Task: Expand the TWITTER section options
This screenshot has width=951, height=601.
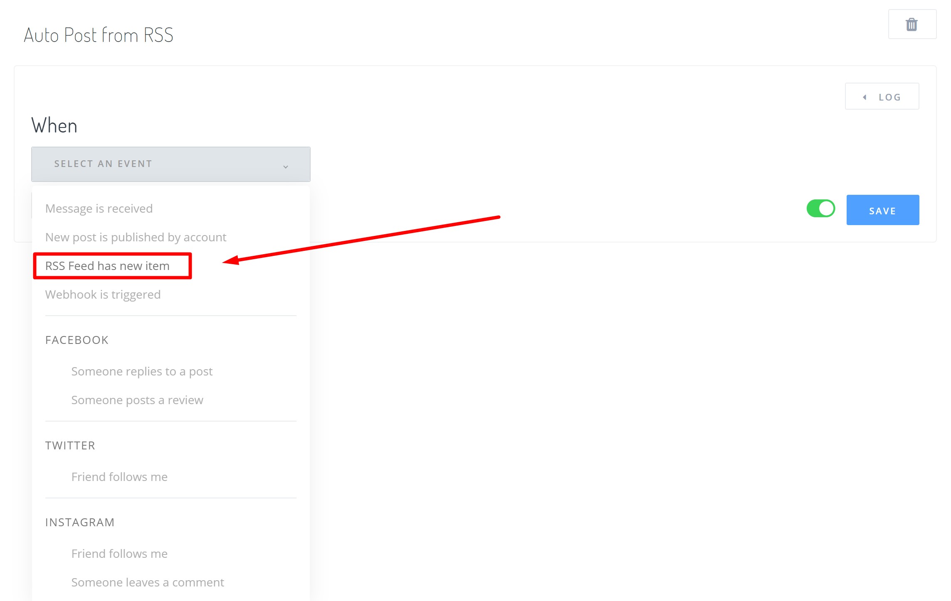Action: (x=70, y=444)
